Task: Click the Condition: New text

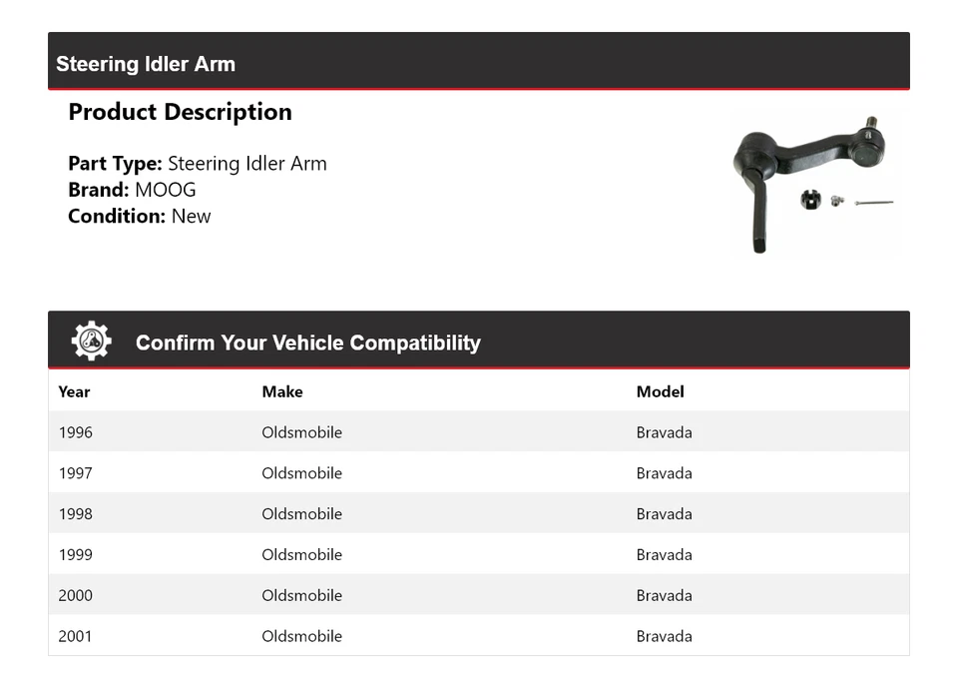Action: (x=140, y=216)
